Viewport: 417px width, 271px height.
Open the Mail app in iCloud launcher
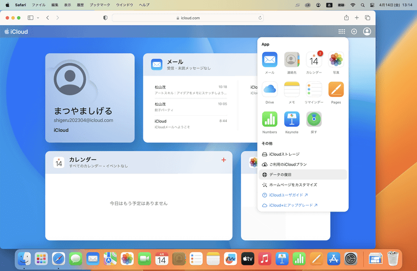269,59
